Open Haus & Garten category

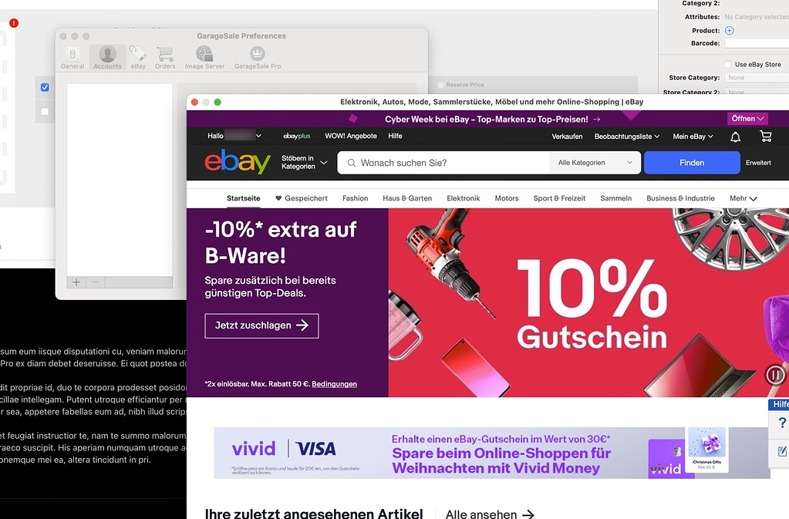407,198
